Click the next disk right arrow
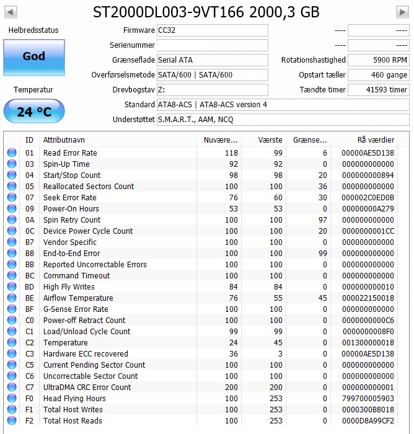 coord(402,12)
